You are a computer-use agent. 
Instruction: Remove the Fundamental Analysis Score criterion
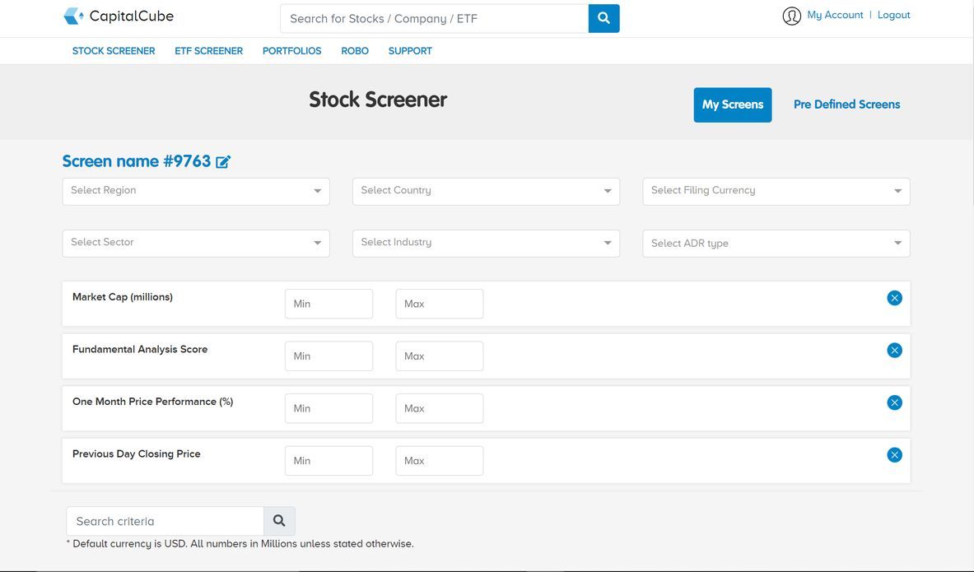894,351
